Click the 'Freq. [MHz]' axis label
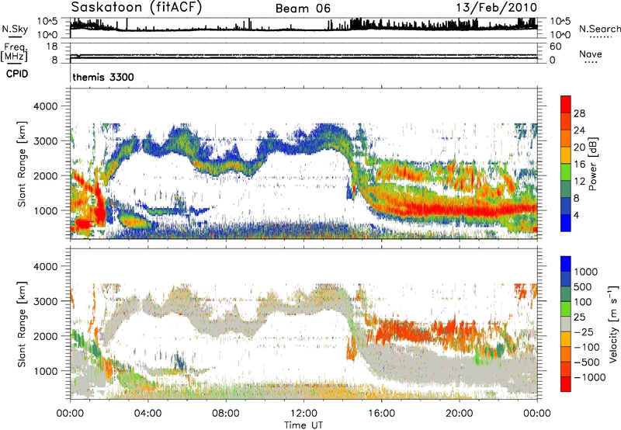The height and width of the screenshot is (430, 621). point(14,53)
